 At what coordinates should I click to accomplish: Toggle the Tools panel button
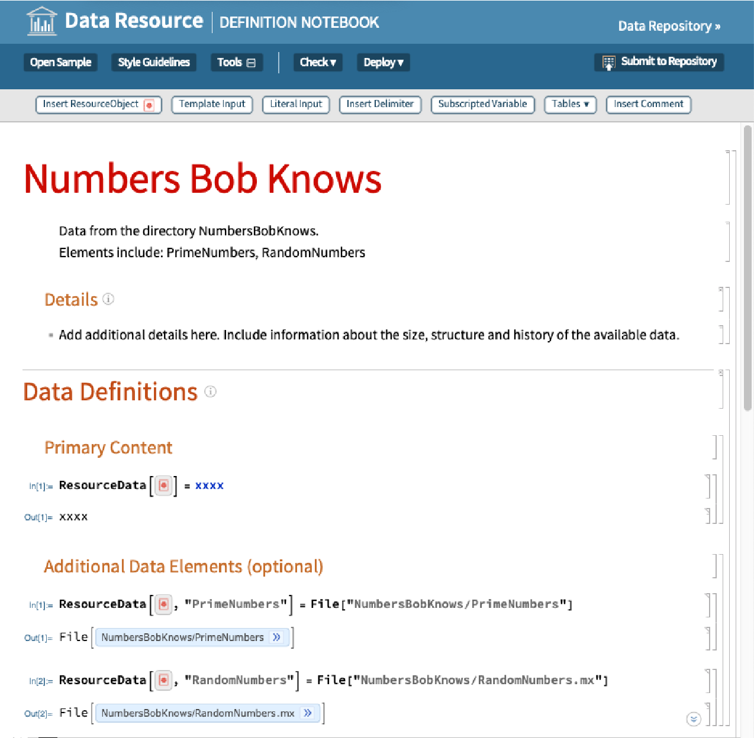pos(236,62)
